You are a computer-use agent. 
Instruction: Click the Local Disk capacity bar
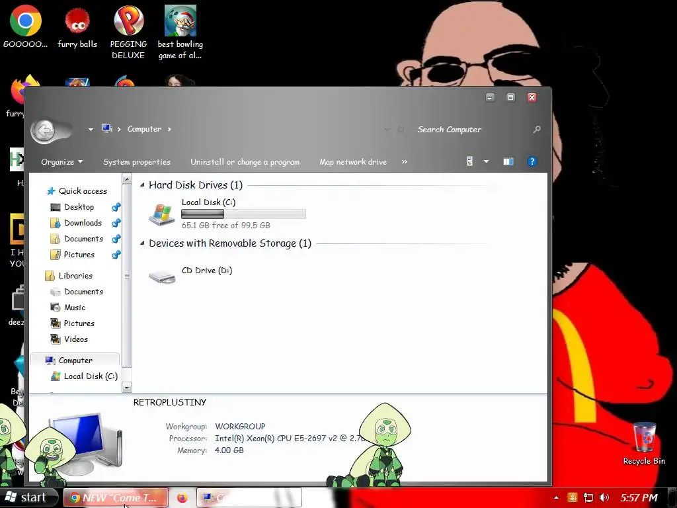[243, 214]
